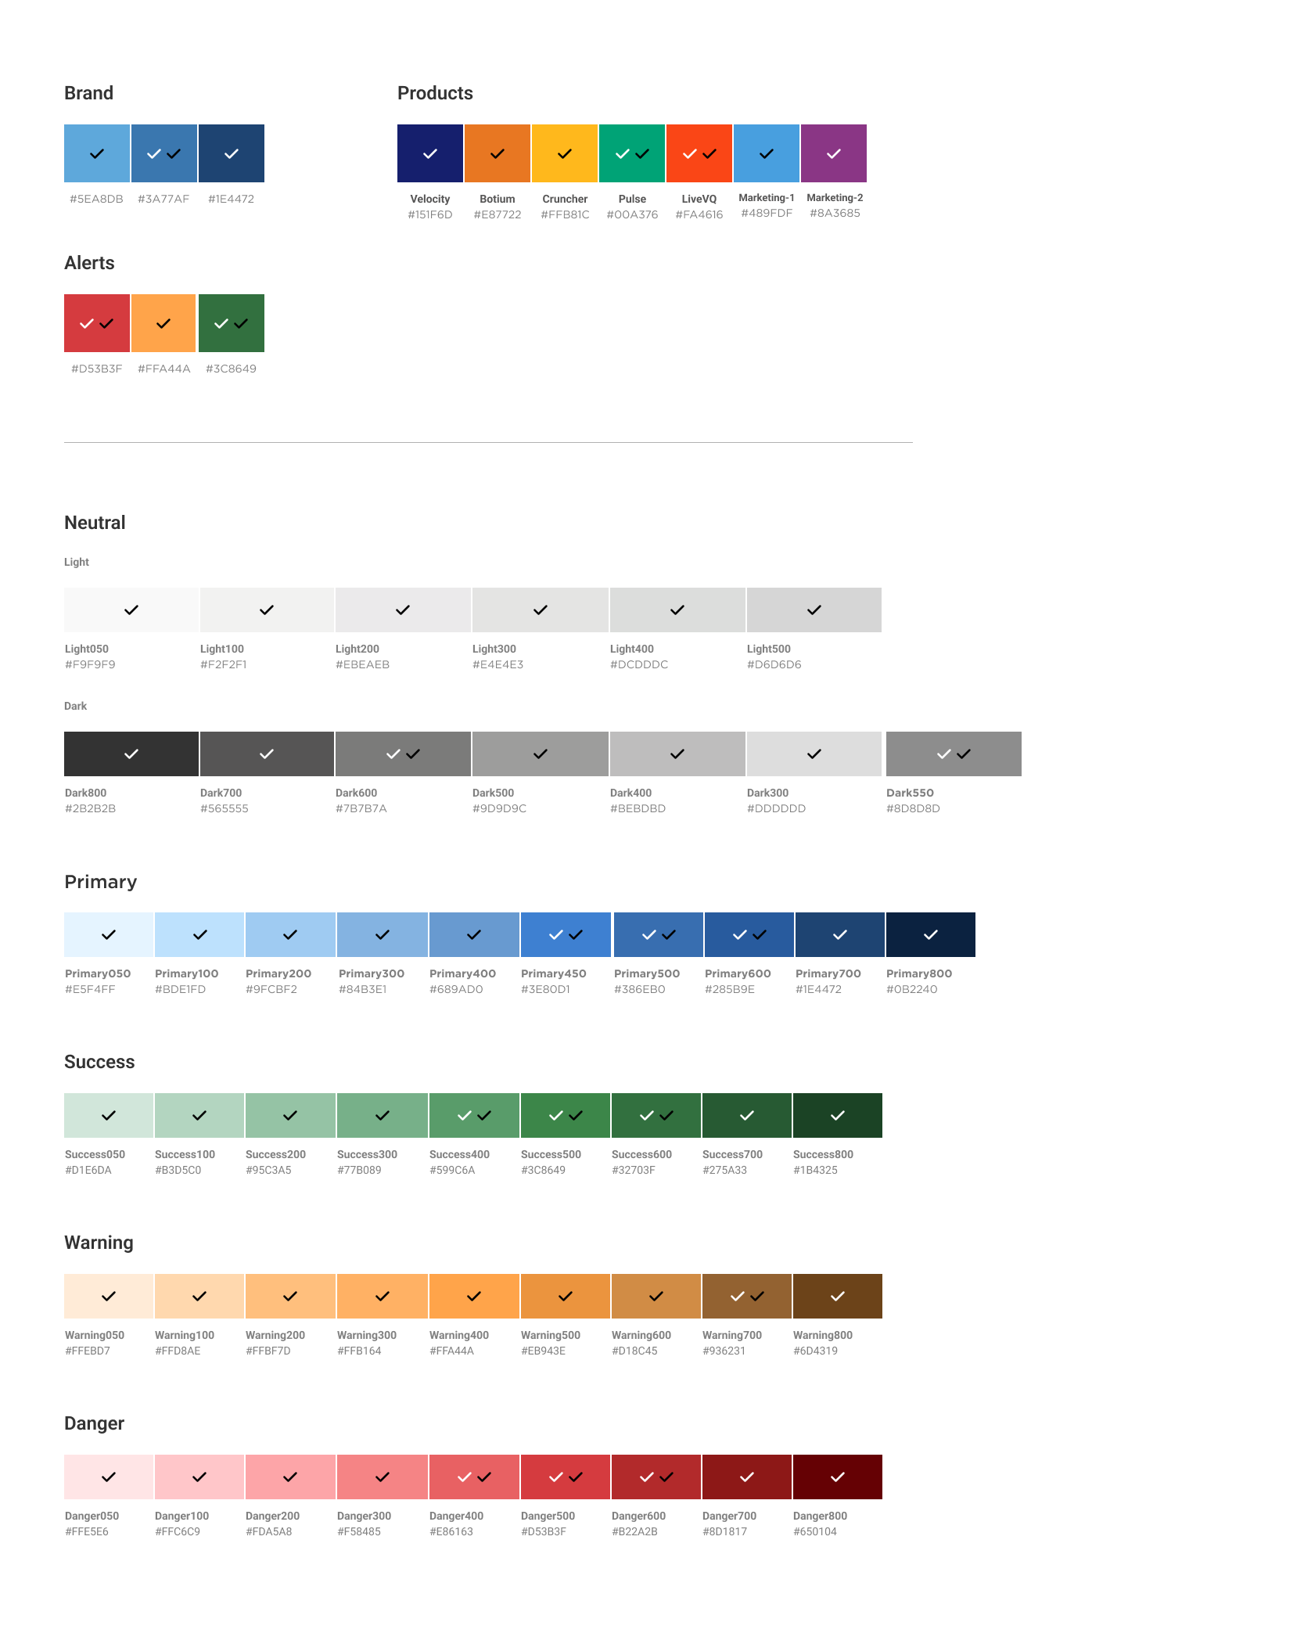This screenshot has height=1637, width=1304.
Task: Click the Primary200 swatch
Action: click(x=290, y=934)
